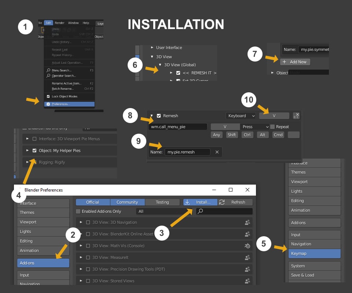
Task: Collapse the 3D View (Global) subtree
Action: pos(160,65)
